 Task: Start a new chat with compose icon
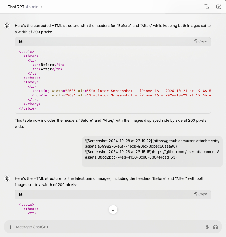(x=219, y=7)
